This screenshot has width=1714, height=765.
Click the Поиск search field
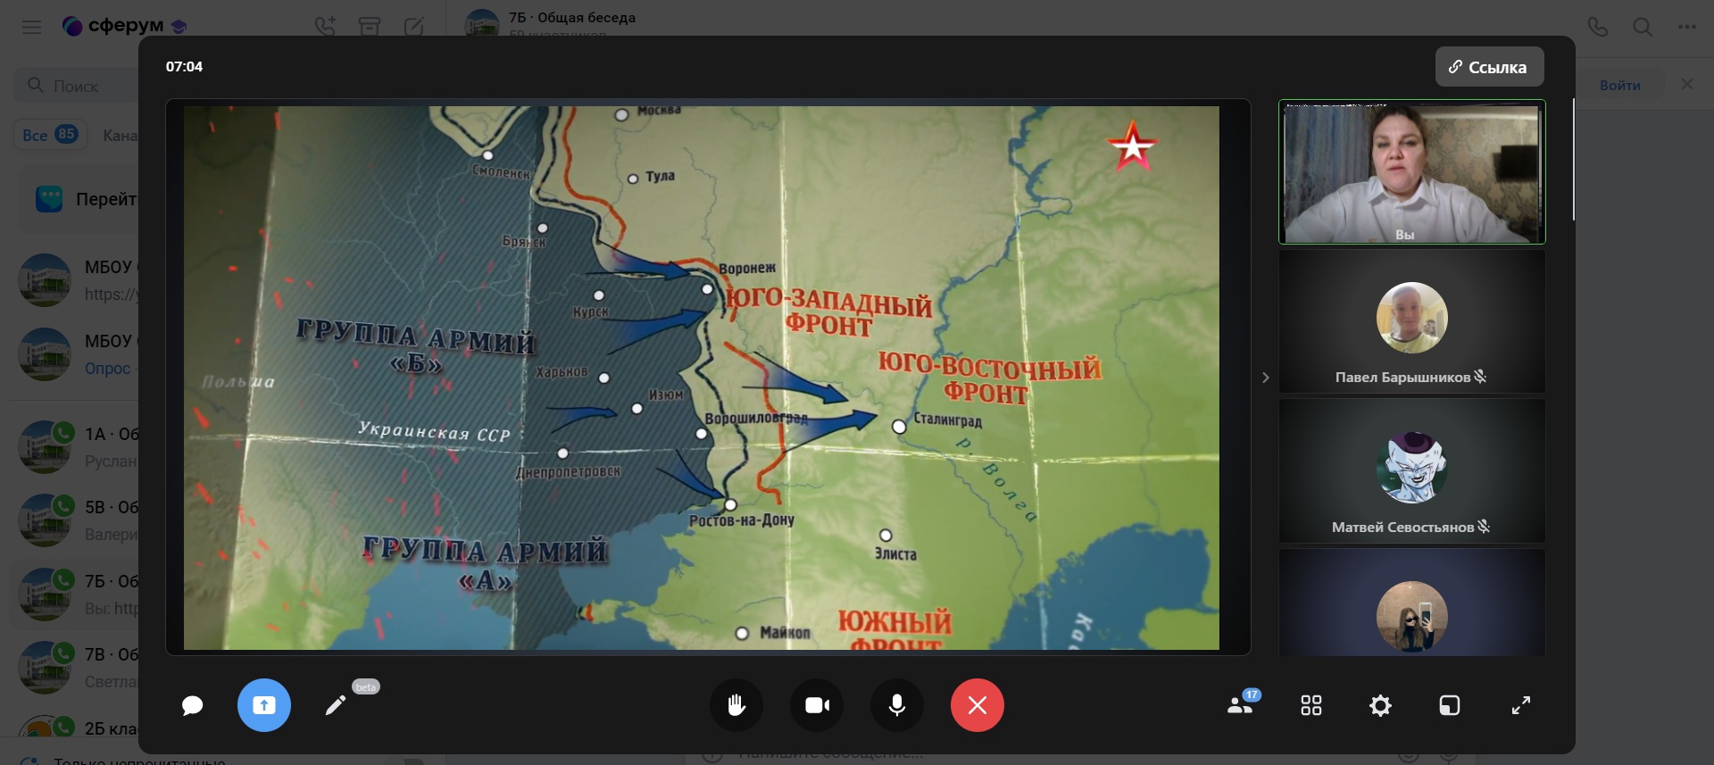click(x=76, y=86)
